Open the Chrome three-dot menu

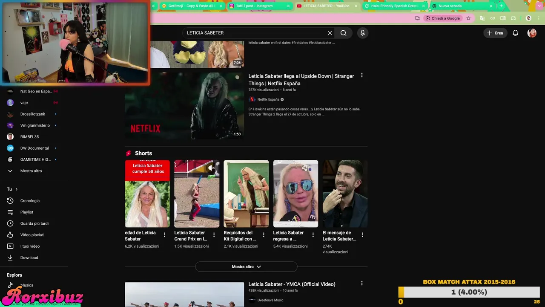(539, 18)
